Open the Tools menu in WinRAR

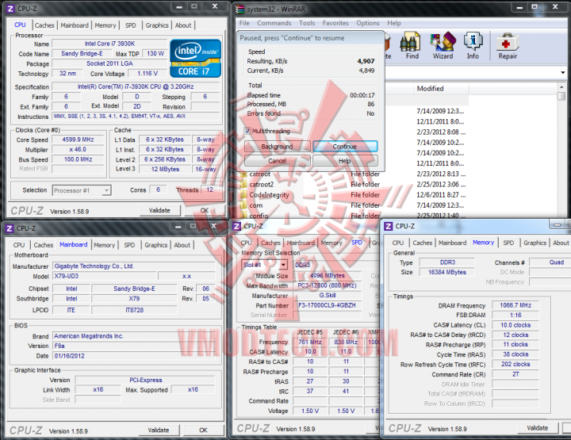point(307,23)
